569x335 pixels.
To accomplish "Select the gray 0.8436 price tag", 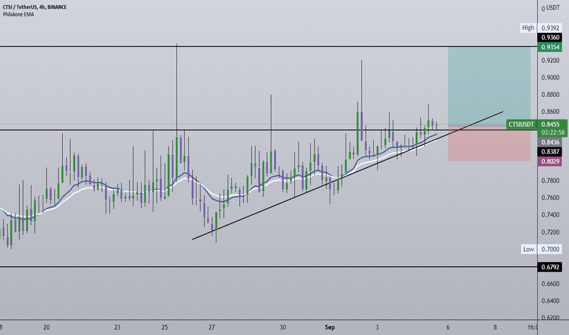I will tap(550, 143).
